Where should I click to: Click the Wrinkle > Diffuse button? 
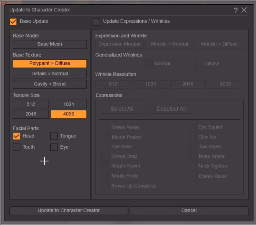(219, 44)
